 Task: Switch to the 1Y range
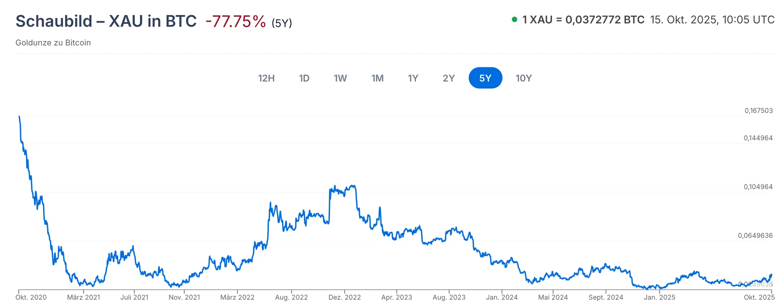click(x=413, y=78)
